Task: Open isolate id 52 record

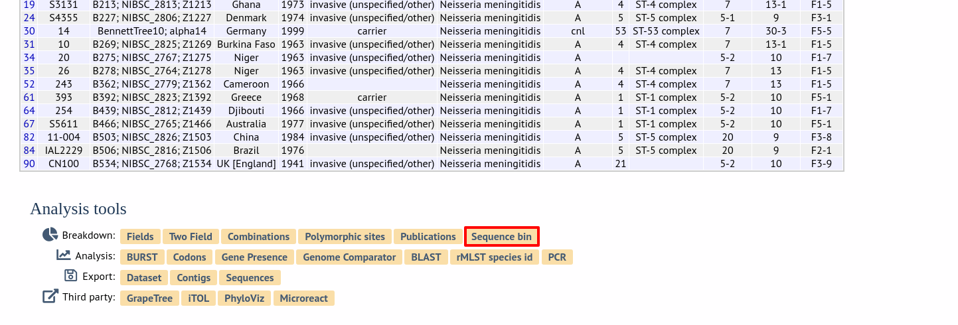Action: tap(29, 84)
